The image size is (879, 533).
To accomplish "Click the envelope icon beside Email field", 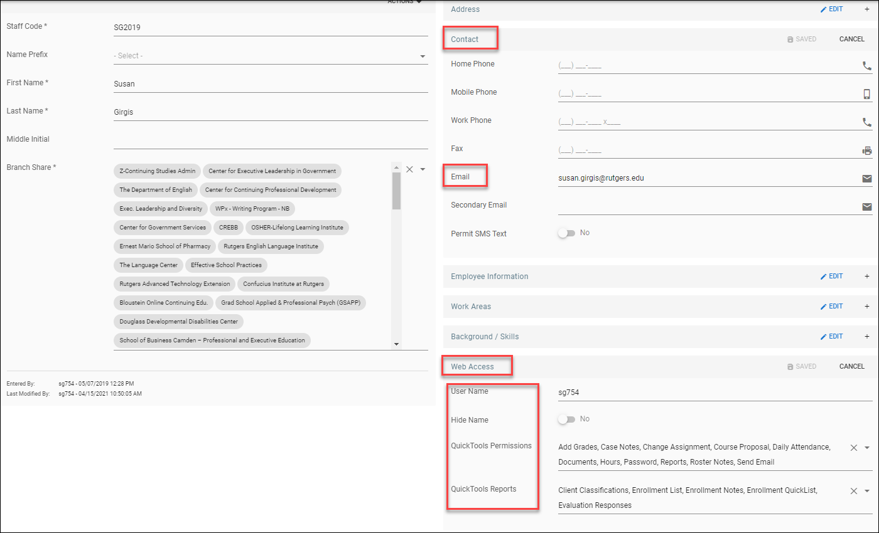I will coord(867,178).
